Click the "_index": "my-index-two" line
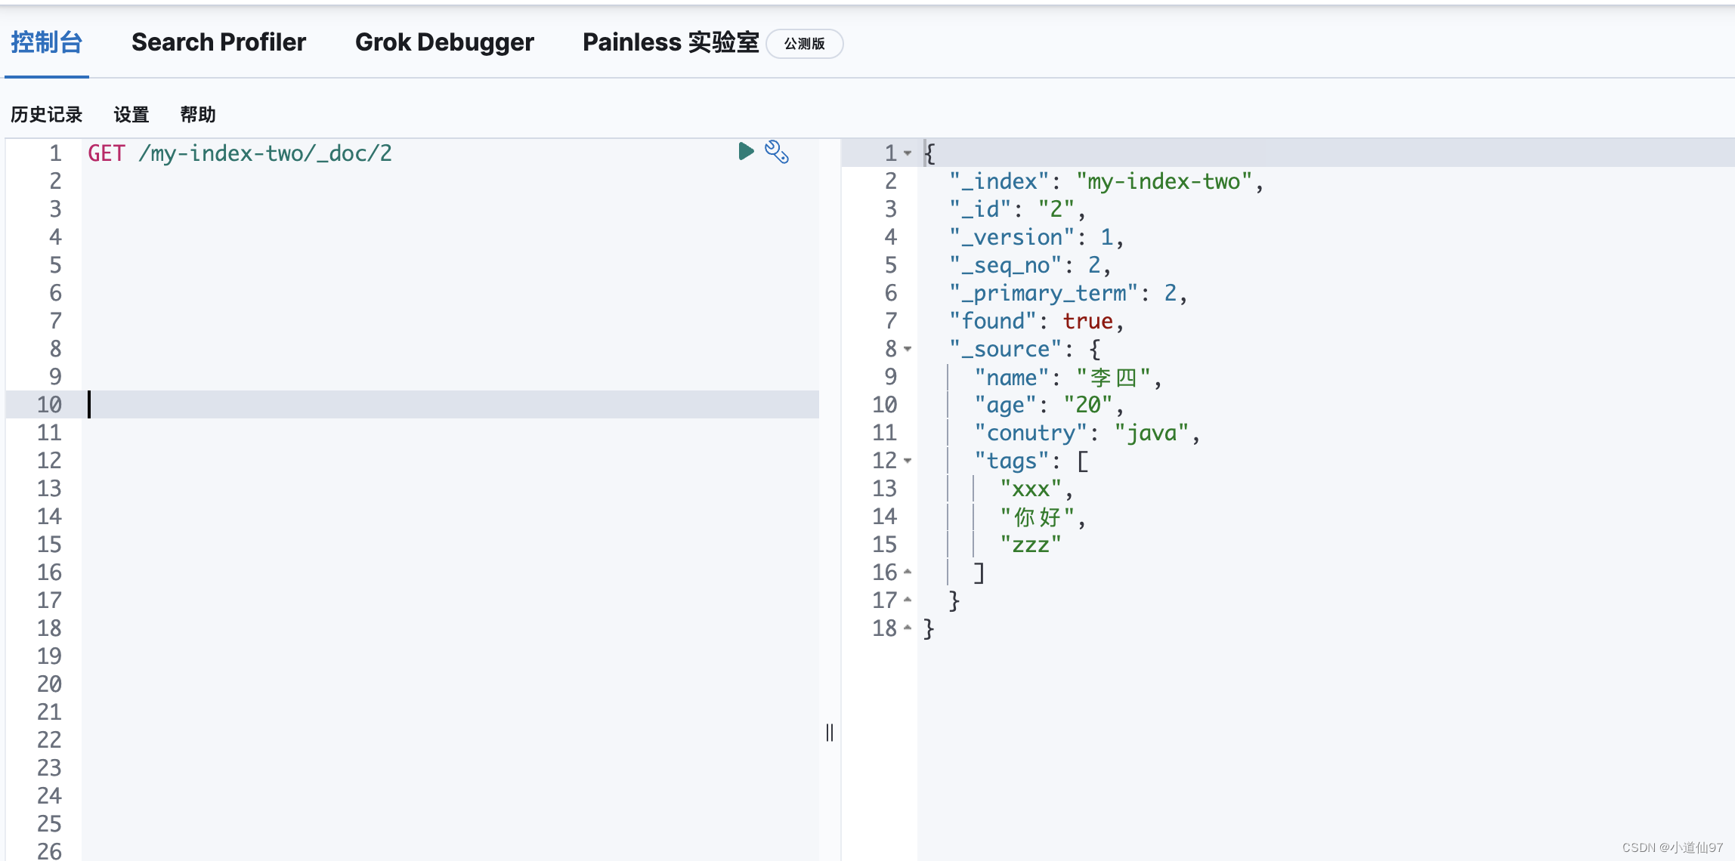1735x861 pixels. click(1106, 181)
